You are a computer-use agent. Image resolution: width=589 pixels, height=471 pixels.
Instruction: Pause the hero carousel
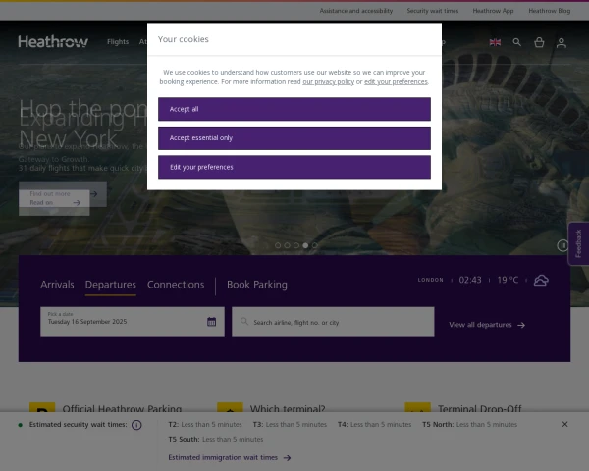(x=562, y=245)
